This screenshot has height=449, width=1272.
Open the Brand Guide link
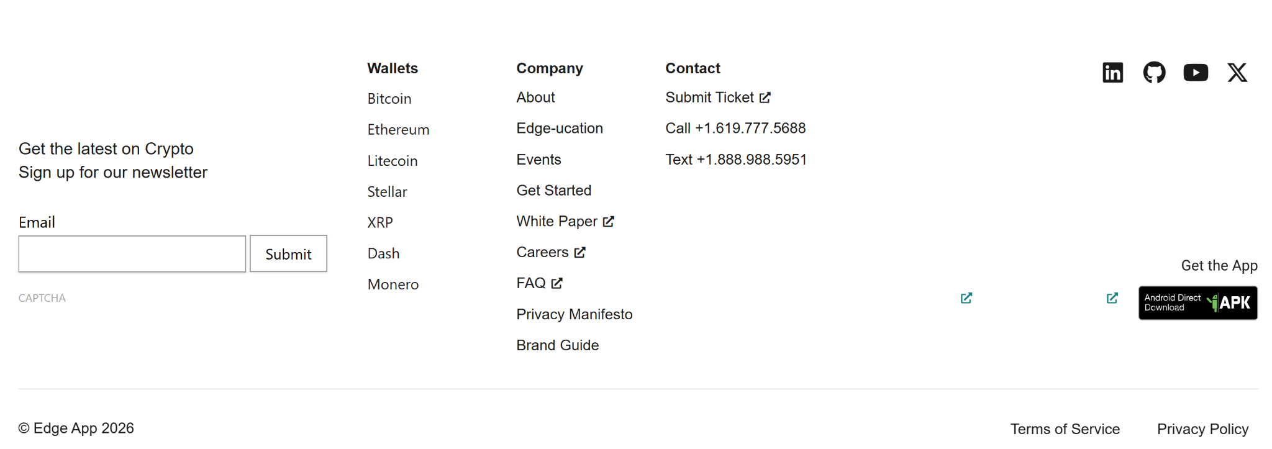click(558, 345)
